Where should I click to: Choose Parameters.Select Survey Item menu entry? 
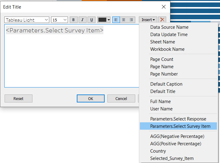tap(180, 126)
